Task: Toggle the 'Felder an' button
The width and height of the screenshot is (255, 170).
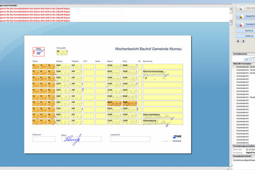Action: tap(245, 36)
